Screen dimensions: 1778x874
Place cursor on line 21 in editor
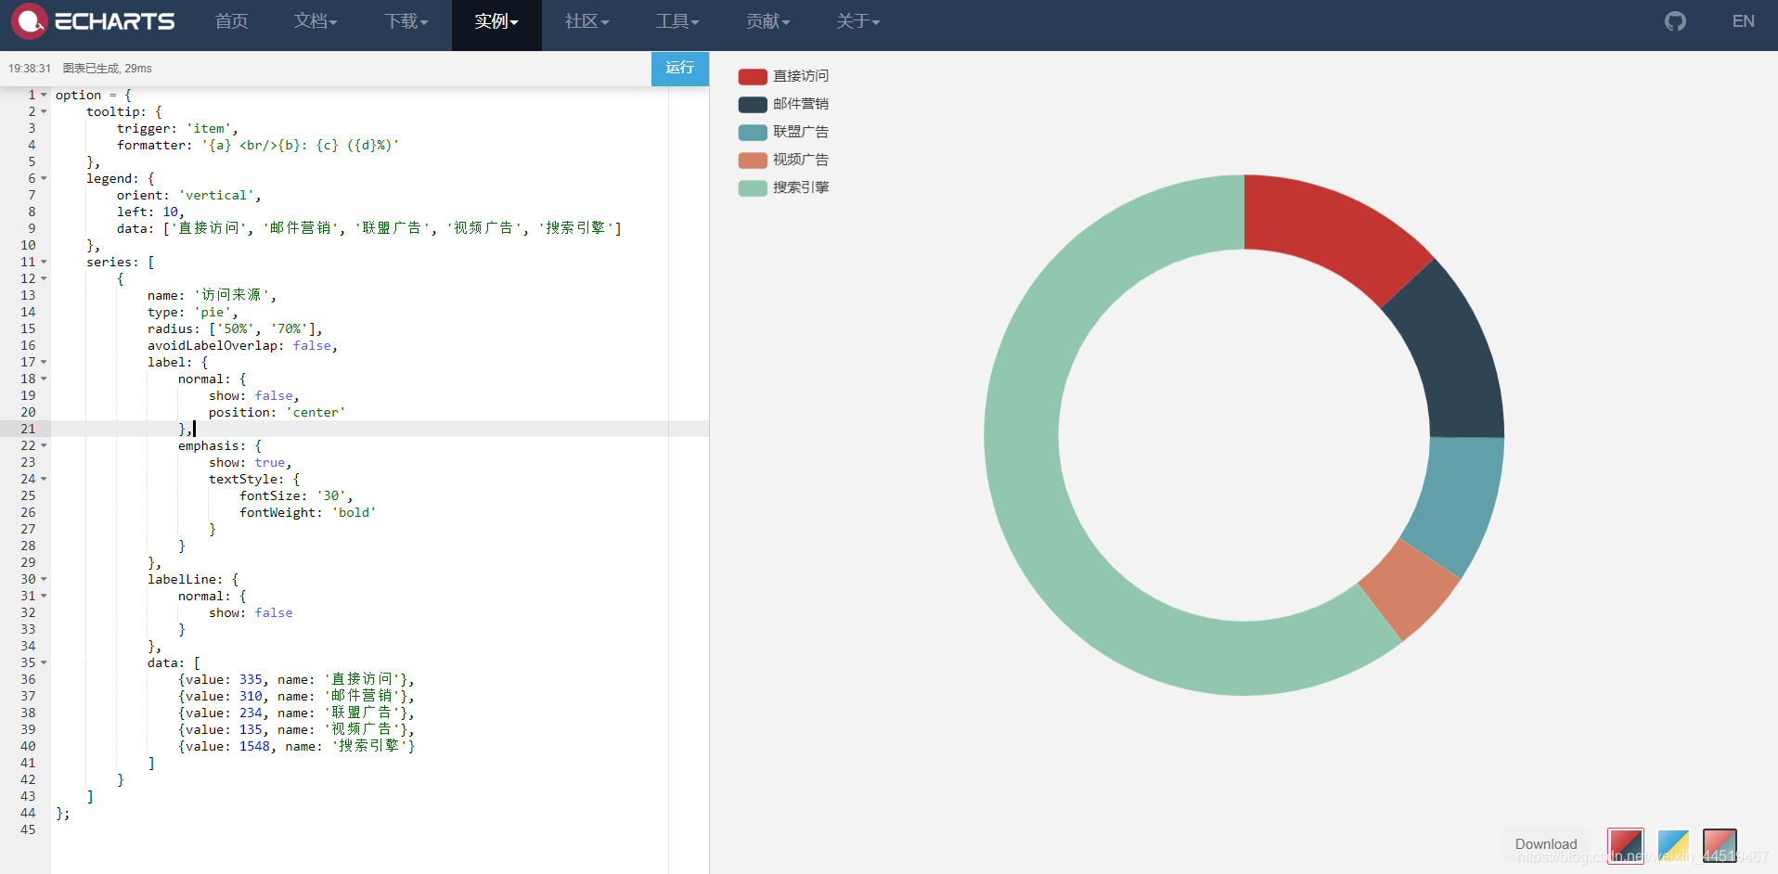click(x=380, y=429)
